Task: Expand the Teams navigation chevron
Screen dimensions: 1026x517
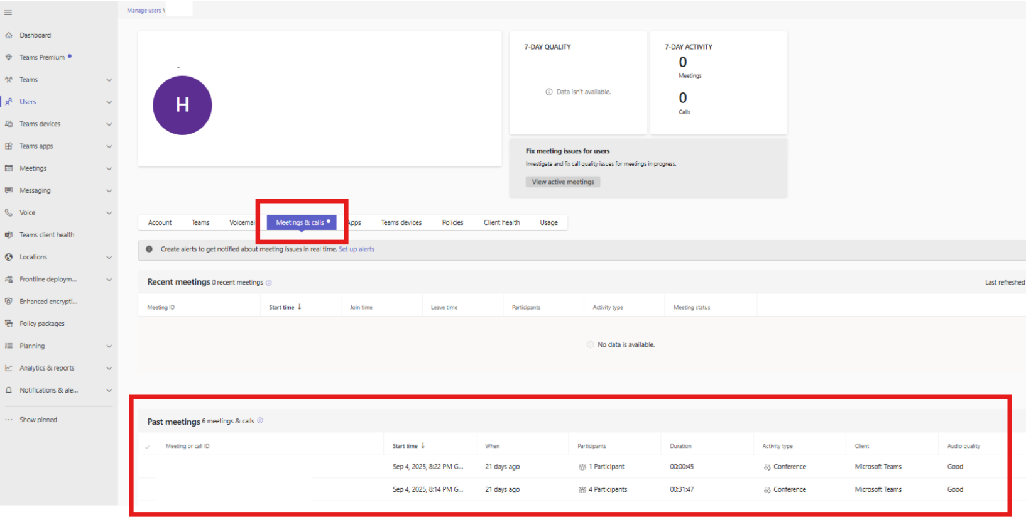Action: [109, 80]
